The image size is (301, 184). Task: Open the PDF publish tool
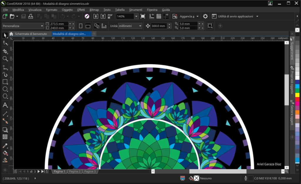click(x=110, y=16)
